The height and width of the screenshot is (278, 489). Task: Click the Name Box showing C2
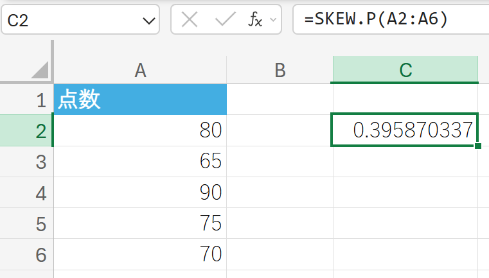click(x=71, y=21)
